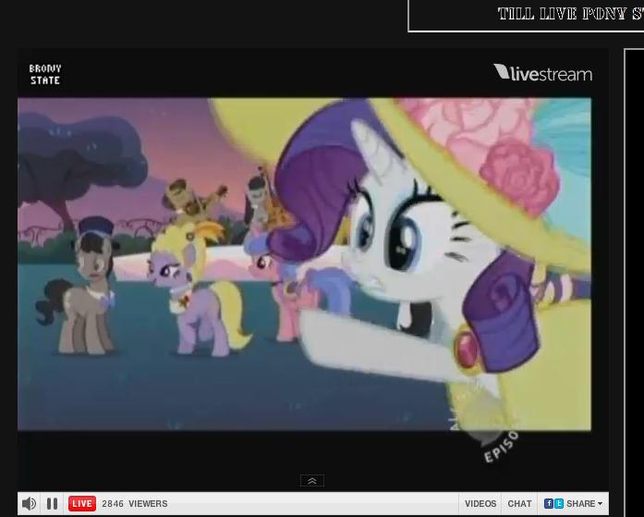The width and height of the screenshot is (644, 517).
Task: Open the VIDEOS section of the player
Action: pos(480,503)
